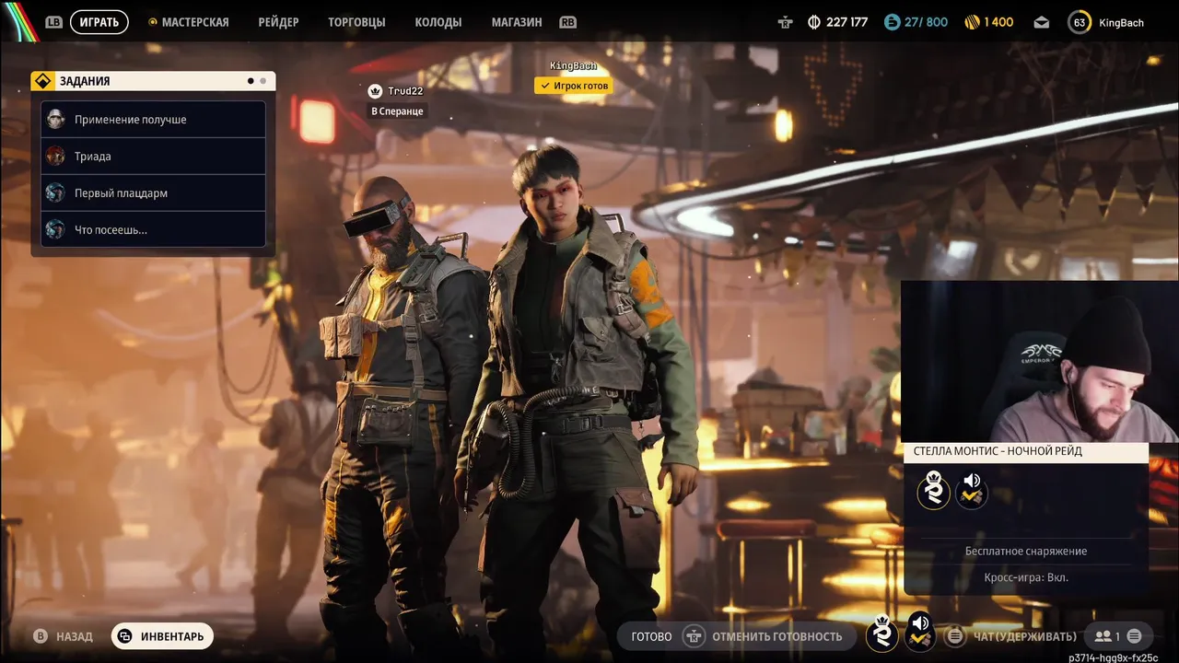Screen dimensions: 1179x663
Task: Click the Кросс-игра: Вкл. setting
Action: coord(1026,577)
